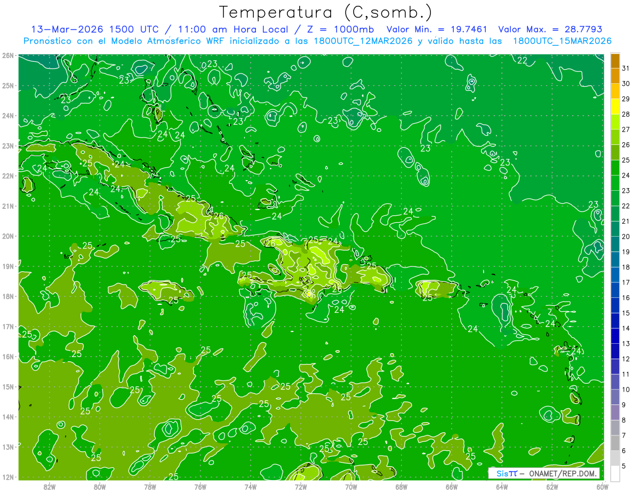The image size is (640, 494).
Task: Click the 60W longitude axis label
Action: tap(602, 487)
